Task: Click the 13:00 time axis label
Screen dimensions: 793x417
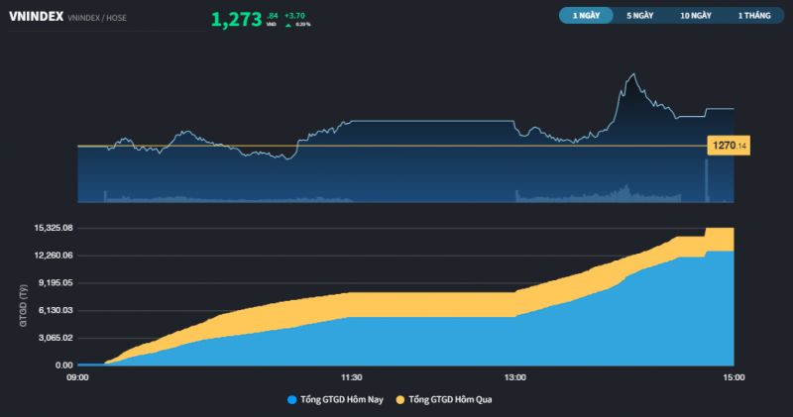Action: (515, 377)
